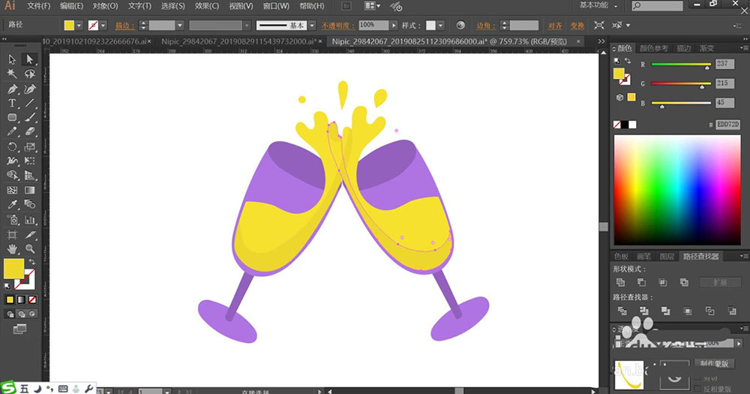Choose the Hand tool
The height and width of the screenshot is (394, 750).
point(13,248)
